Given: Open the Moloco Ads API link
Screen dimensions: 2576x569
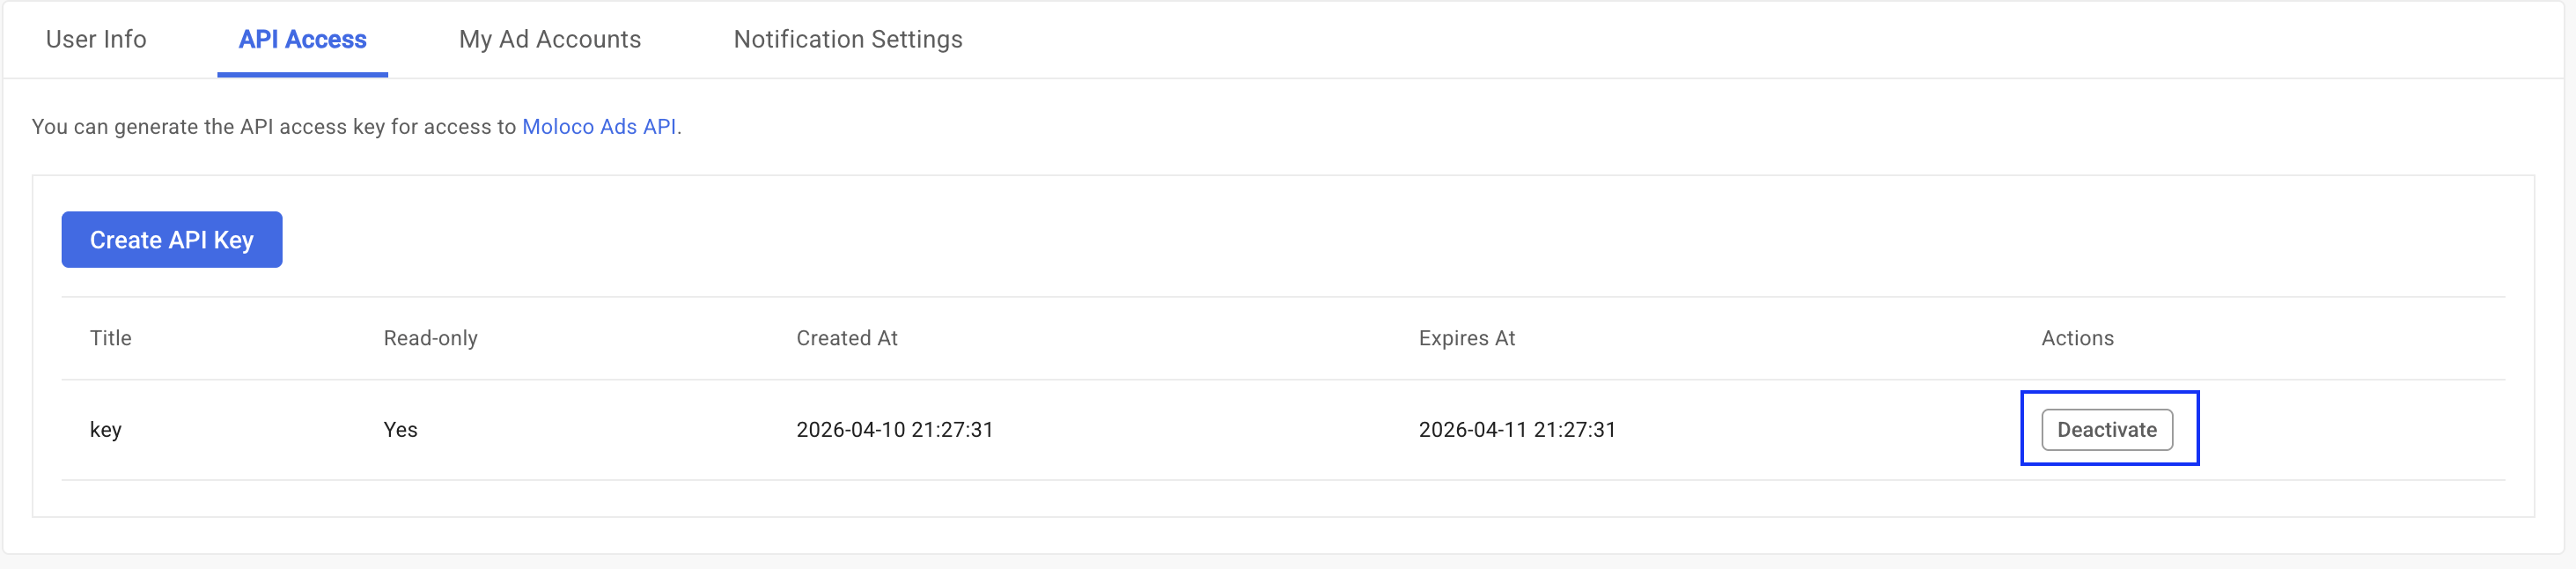Looking at the screenshot, I should click(x=601, y=127).
